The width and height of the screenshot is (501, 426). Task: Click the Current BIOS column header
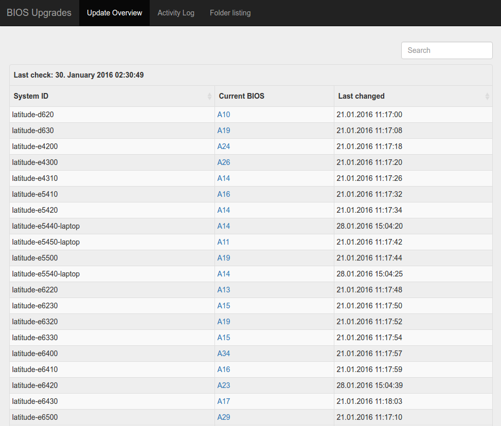point(274,96)
